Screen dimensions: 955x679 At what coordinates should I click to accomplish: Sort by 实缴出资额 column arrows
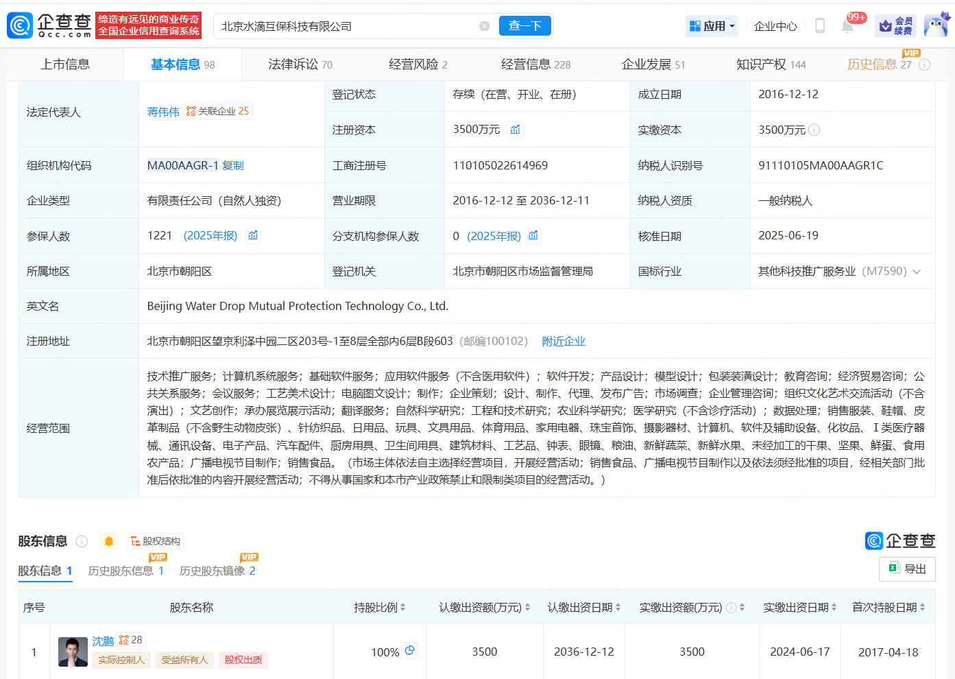click(742, 608)
